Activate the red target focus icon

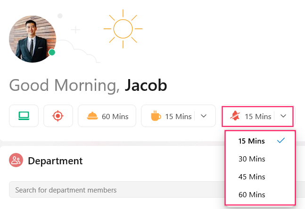pos(58,116)
